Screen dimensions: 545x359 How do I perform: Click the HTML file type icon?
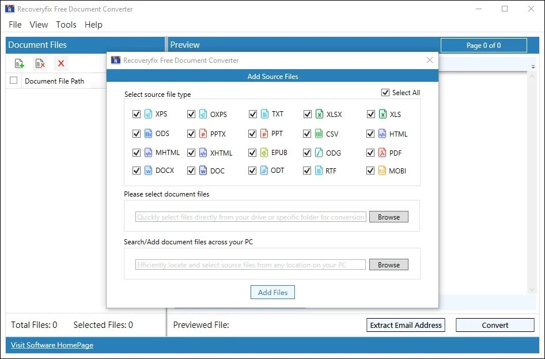(383, 134)
